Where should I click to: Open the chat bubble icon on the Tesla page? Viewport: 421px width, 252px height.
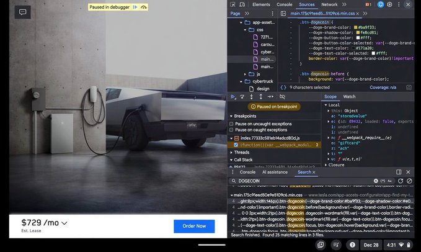(22, 12)
